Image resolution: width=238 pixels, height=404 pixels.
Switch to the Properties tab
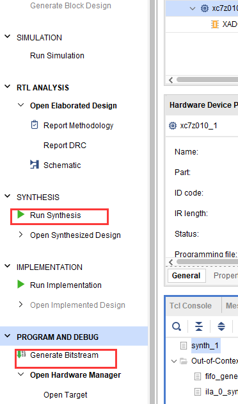(226, 276)
